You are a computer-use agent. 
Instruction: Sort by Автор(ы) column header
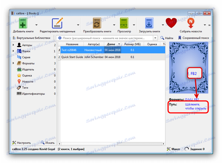pos(94,44)
